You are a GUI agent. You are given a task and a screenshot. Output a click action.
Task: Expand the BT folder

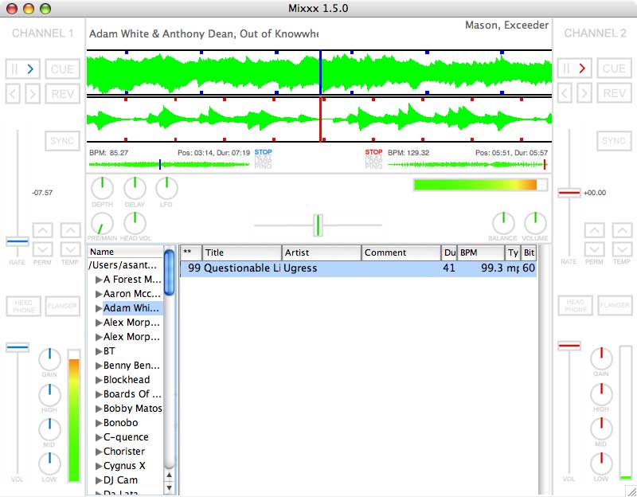[98, 351]
